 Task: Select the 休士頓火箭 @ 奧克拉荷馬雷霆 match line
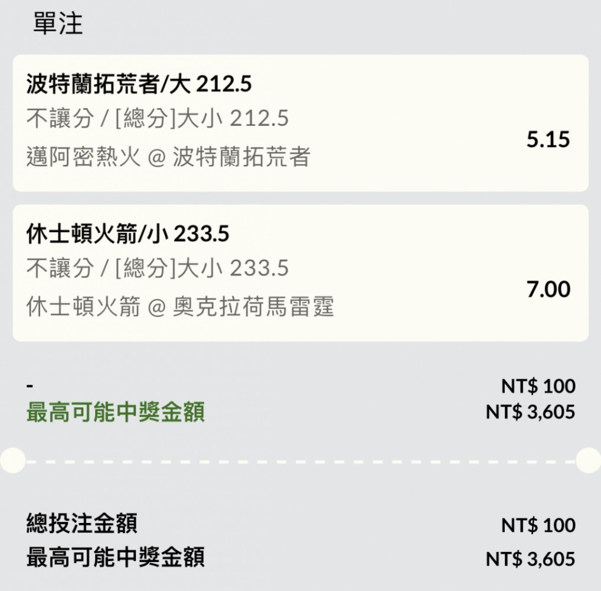[x=180, y=307]
